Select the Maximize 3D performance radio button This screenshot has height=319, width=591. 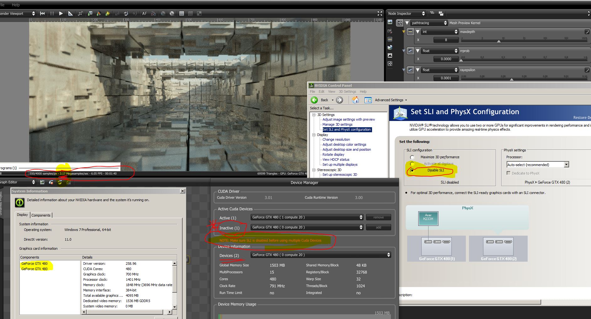pyautogui.click(x=412, y=157)
